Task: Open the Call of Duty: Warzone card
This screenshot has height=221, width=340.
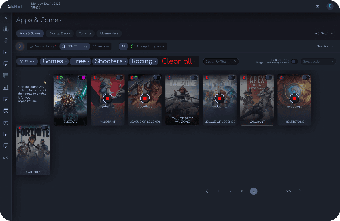Action: coord(182,99)
